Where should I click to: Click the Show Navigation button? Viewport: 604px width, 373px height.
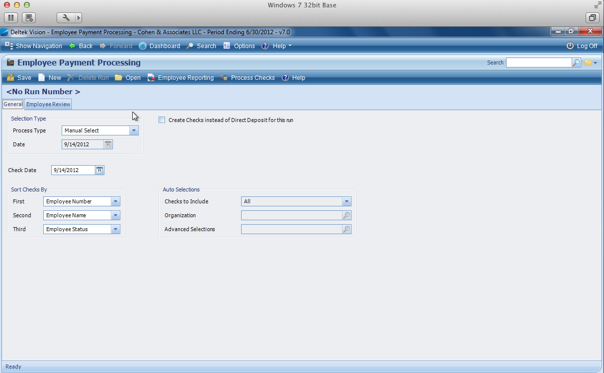(x=34, y=46)
